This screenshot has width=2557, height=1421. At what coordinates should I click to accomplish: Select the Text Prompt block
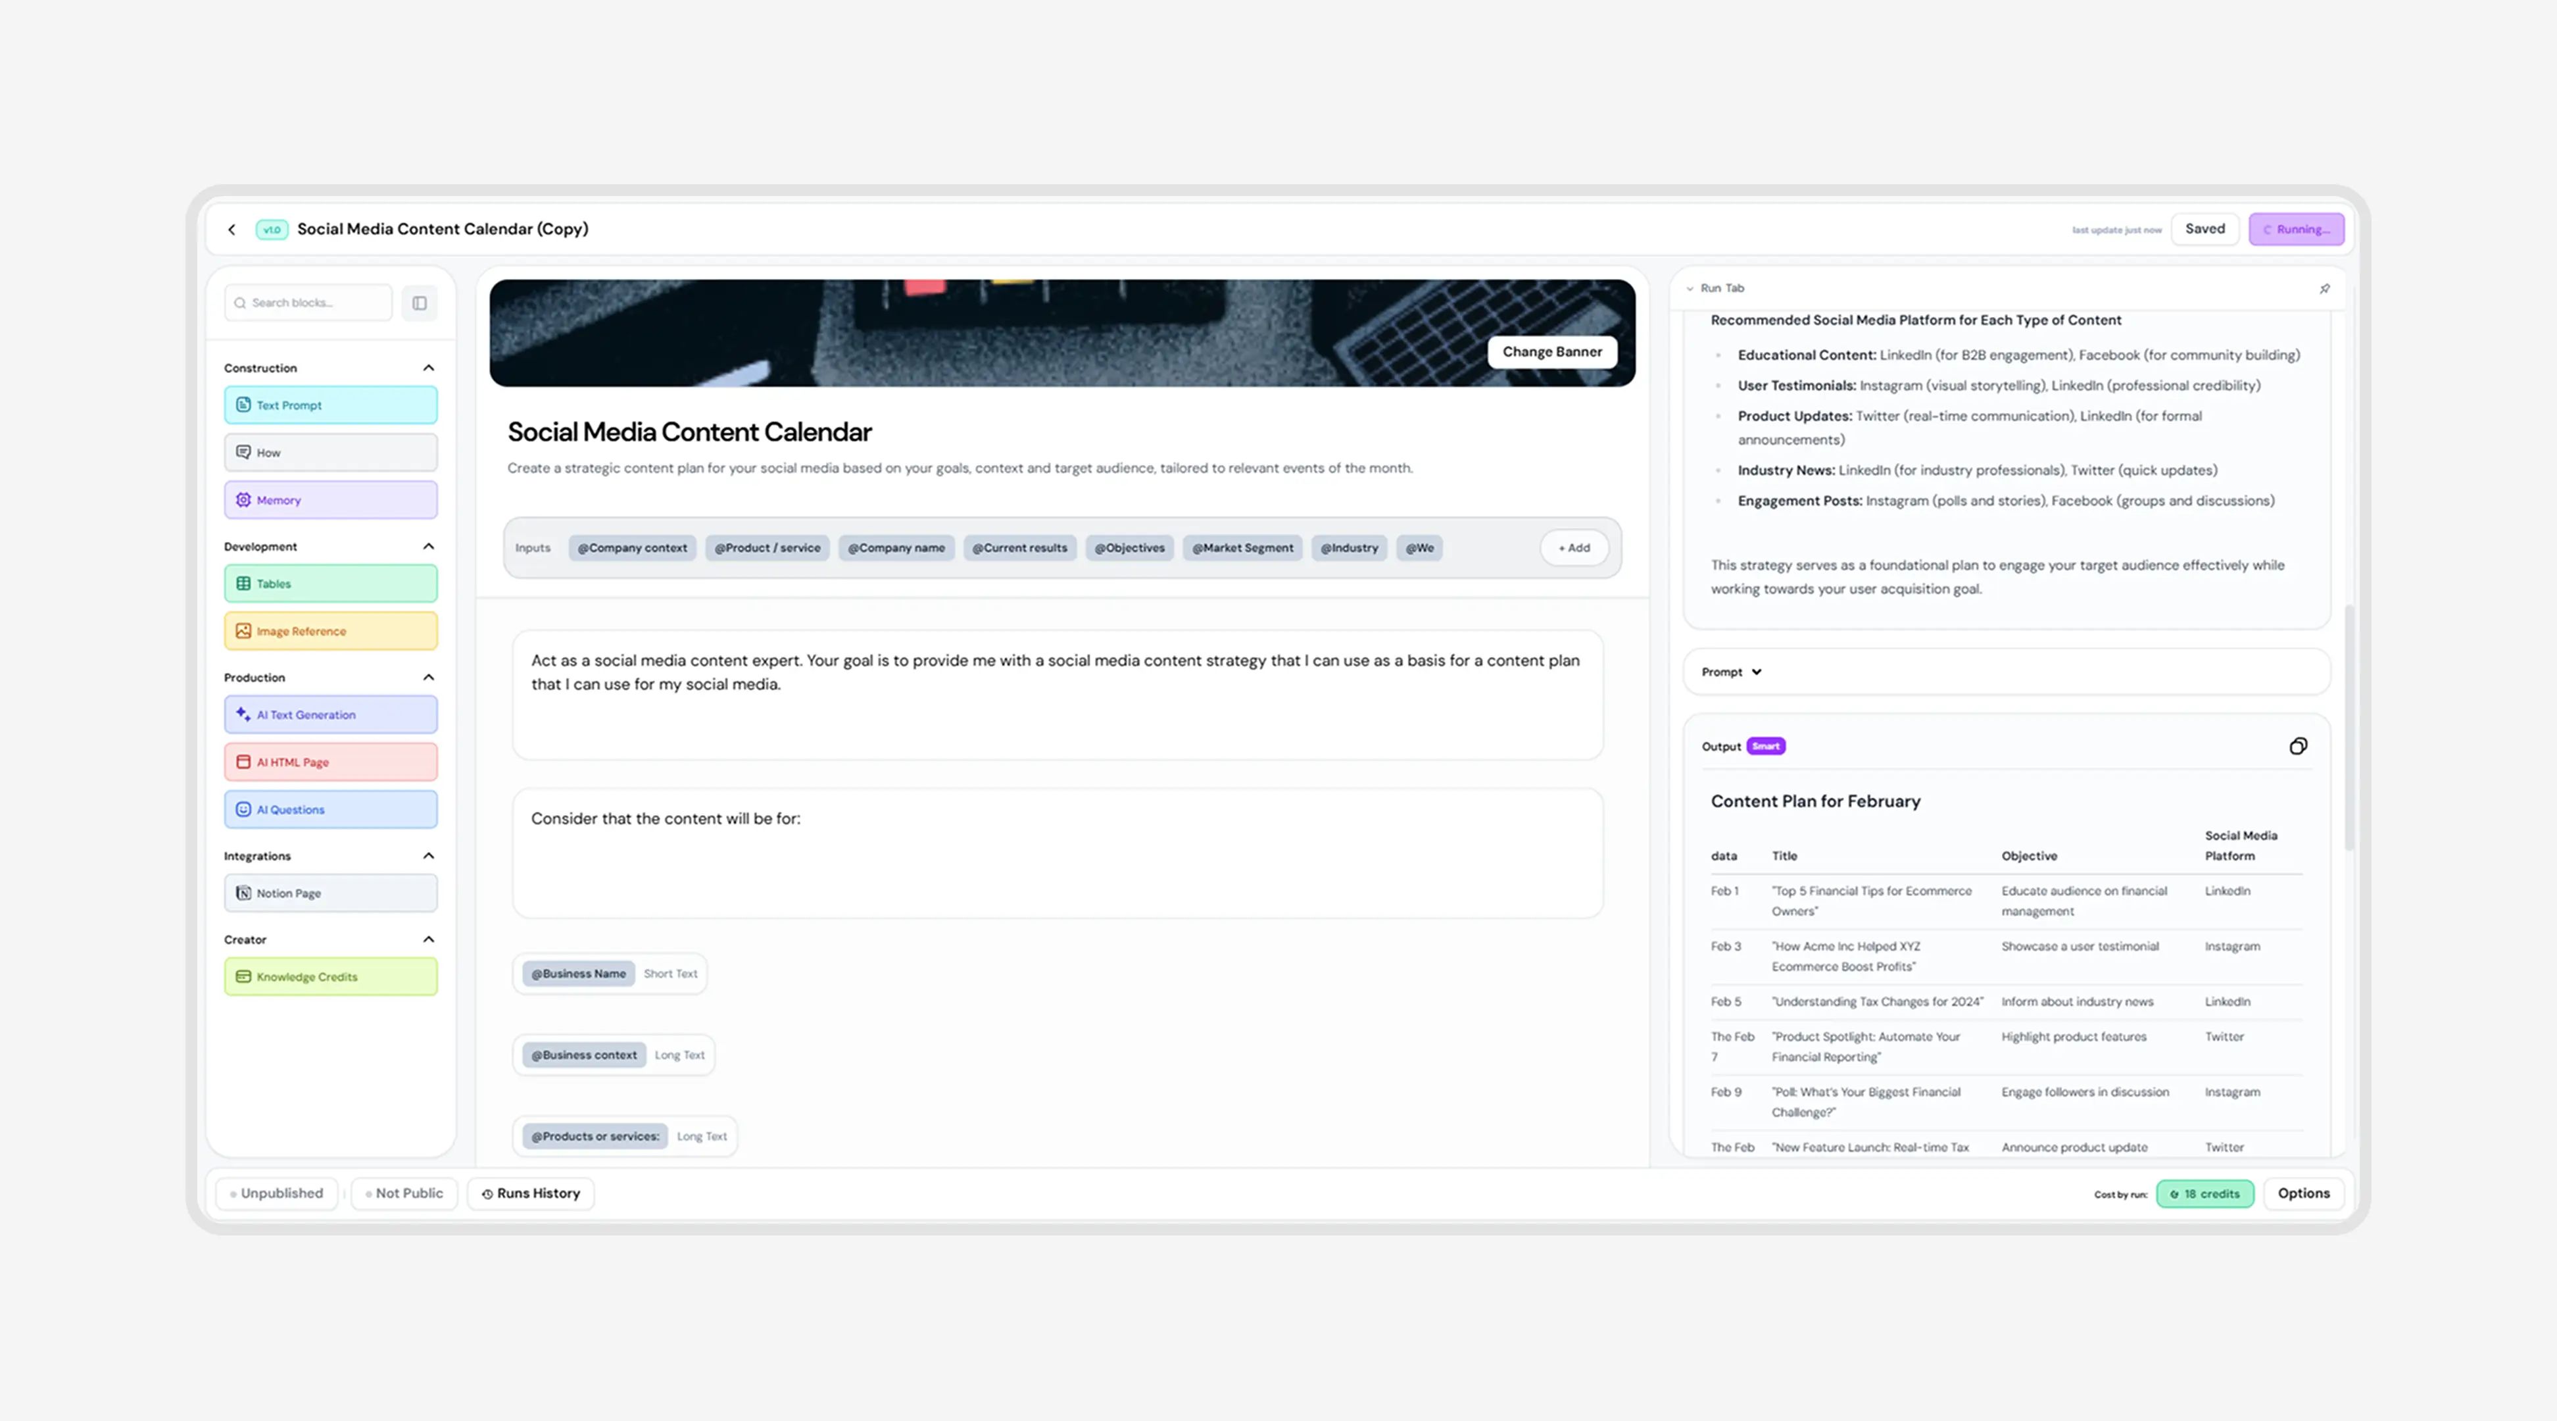331,404
